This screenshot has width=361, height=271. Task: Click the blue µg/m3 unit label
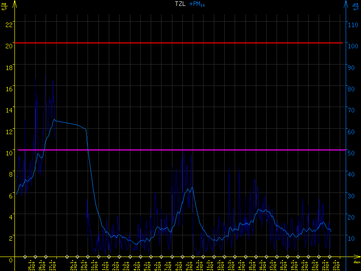[x=356, y=6]
